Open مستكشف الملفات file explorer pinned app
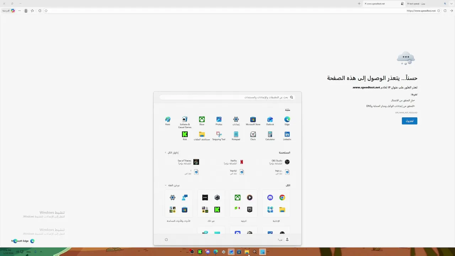 click(202, 136)
